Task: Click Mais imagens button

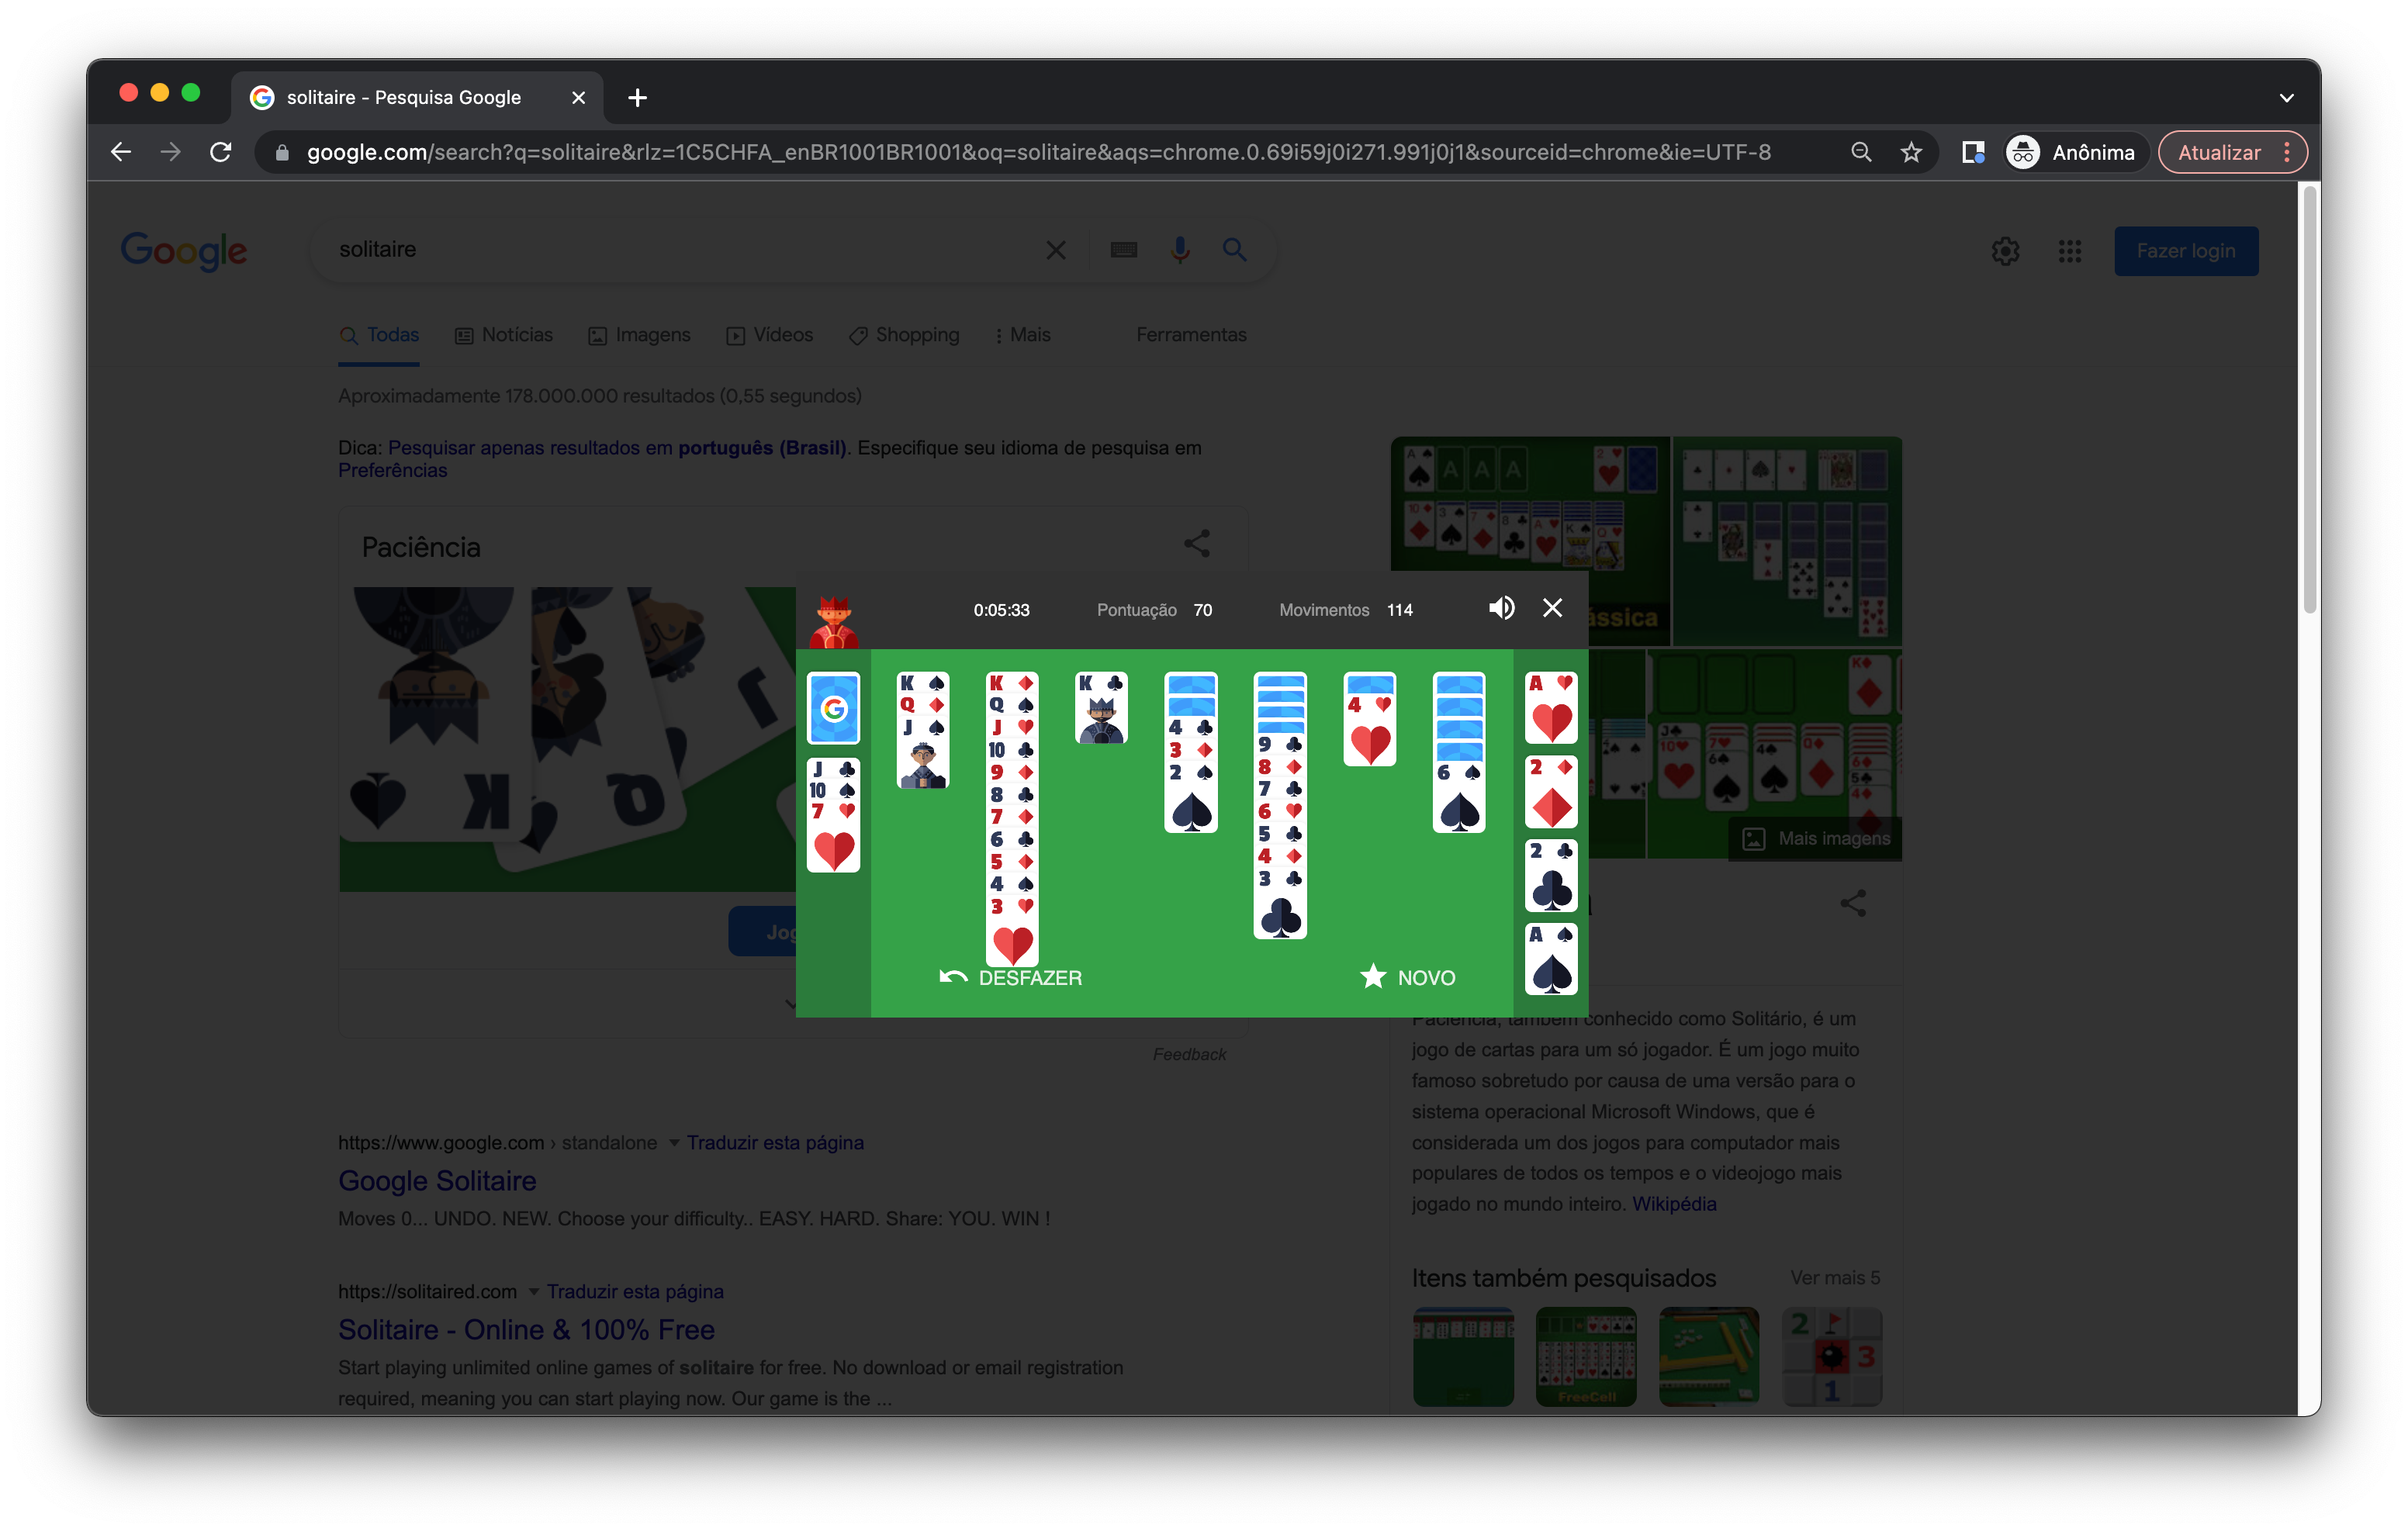Action: click(1815, 838)
